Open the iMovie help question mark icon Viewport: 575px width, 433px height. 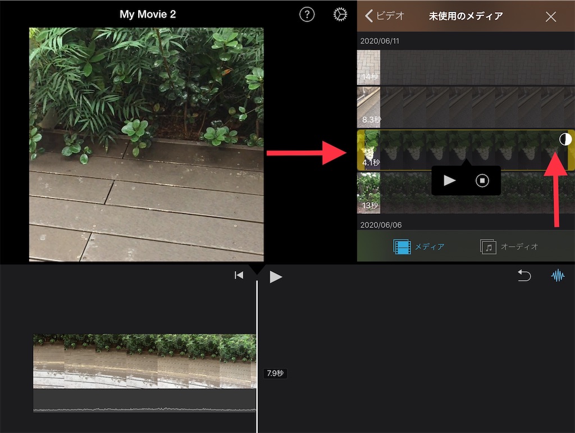(x=307, y=15)
